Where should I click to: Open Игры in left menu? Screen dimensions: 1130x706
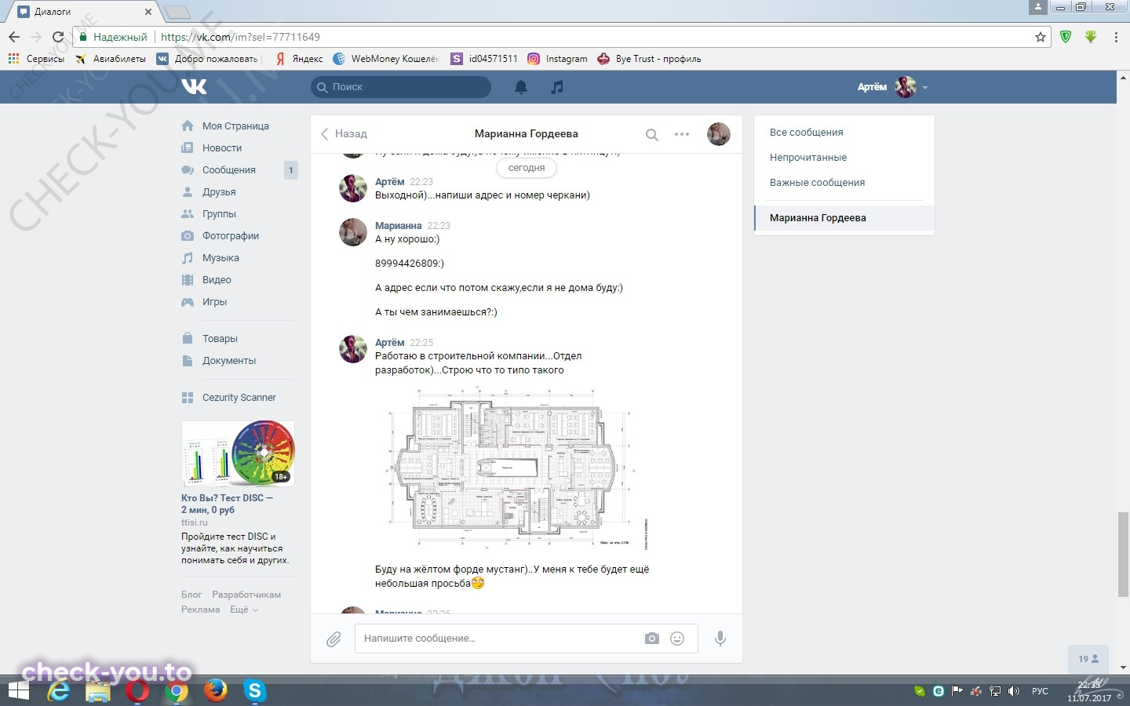[214, 301]
